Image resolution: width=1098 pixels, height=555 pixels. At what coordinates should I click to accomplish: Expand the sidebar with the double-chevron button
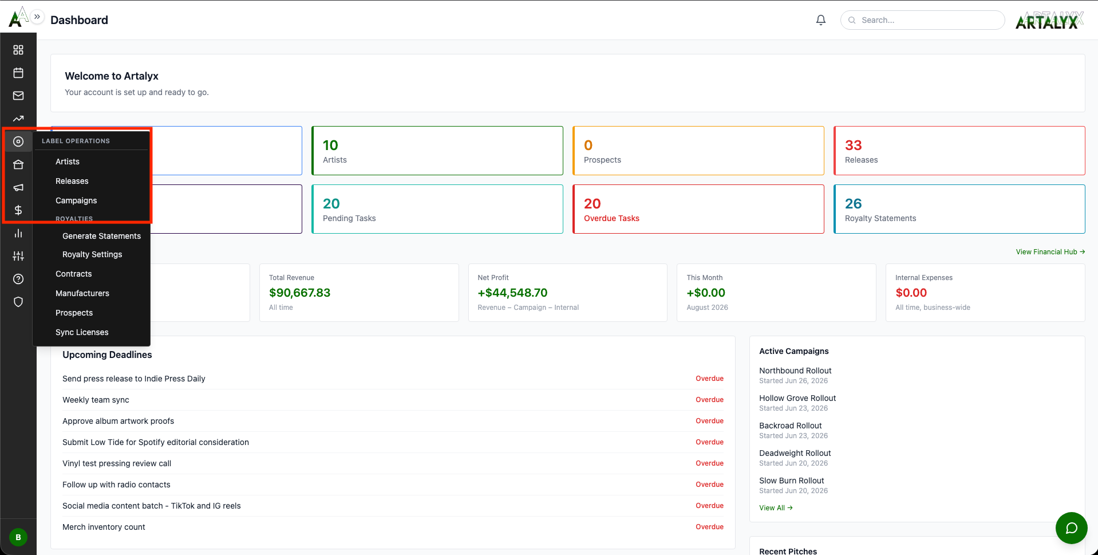click(37, 17)
